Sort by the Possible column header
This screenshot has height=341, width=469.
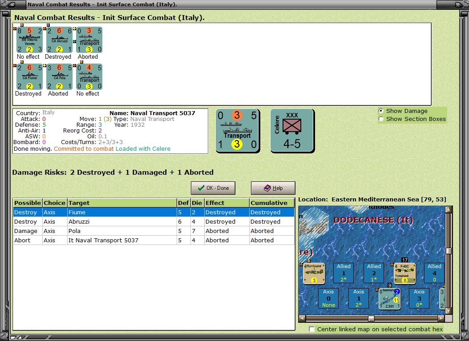[28, 203]
